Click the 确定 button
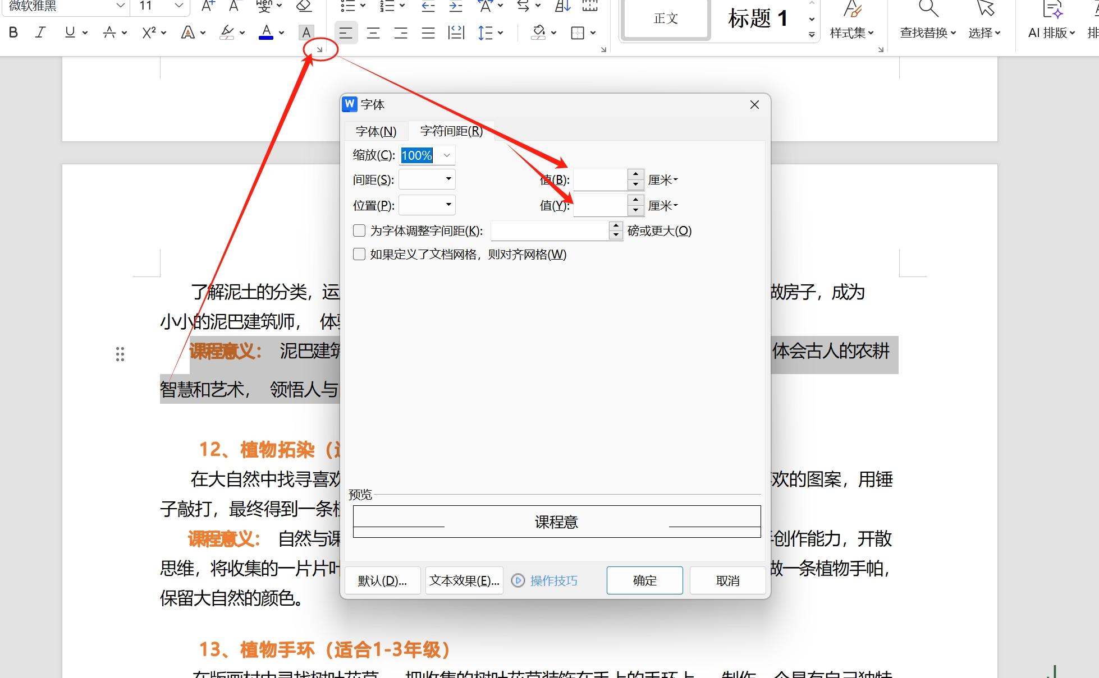1099x678 pixels. coord(644,580)
